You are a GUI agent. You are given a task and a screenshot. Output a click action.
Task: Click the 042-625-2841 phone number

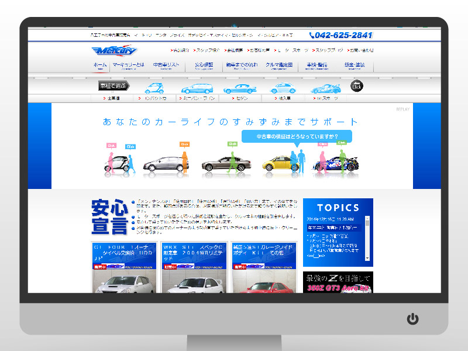coord(340,35)
